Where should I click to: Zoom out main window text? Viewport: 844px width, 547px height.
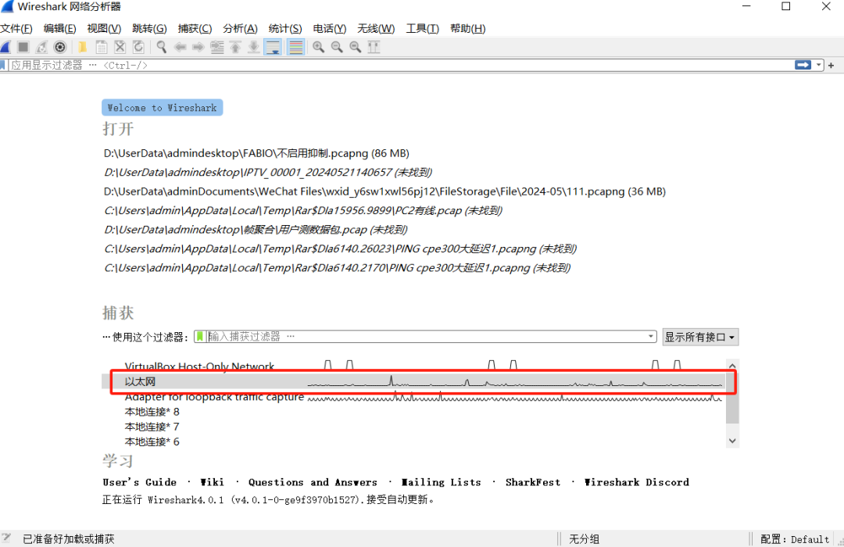(337, 48)
